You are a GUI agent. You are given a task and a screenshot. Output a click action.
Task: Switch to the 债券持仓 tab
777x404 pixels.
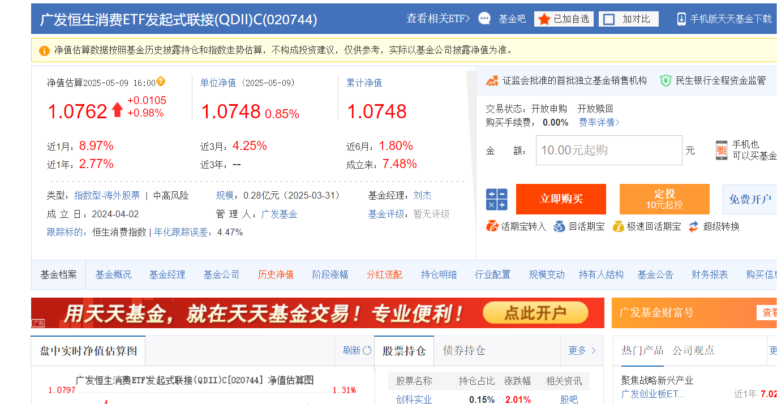(464, 351)
